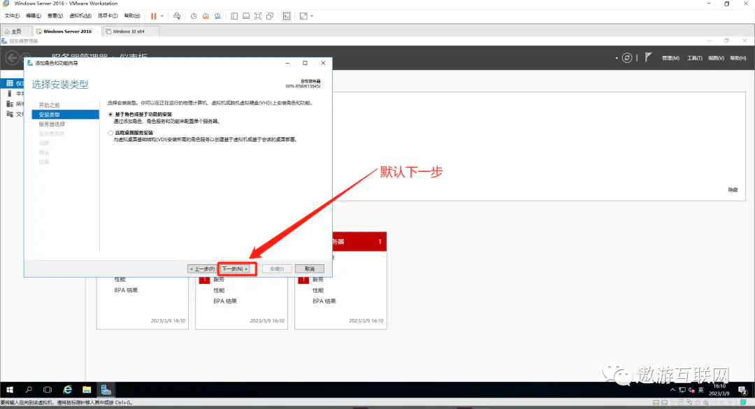This screenshot has width=755, height=409.
Task: Open the 查看(V) menu in VMware
Action: click(x=55, y=16)
